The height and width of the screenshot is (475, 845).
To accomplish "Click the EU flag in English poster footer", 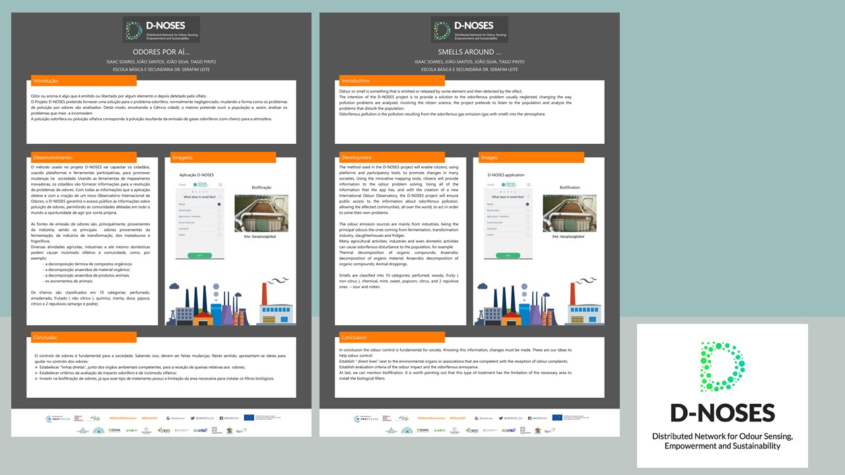I will point(557,418).
